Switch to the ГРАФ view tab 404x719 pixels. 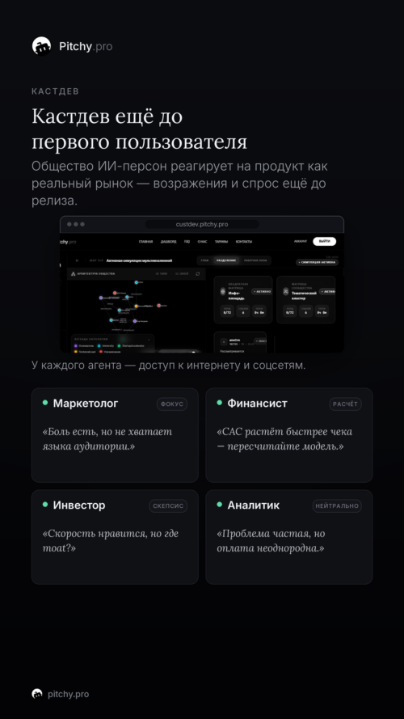(204, 260)
